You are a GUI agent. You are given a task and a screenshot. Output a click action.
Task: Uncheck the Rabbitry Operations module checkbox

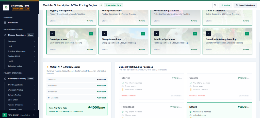pyautogui.click(x=195, y=34)
